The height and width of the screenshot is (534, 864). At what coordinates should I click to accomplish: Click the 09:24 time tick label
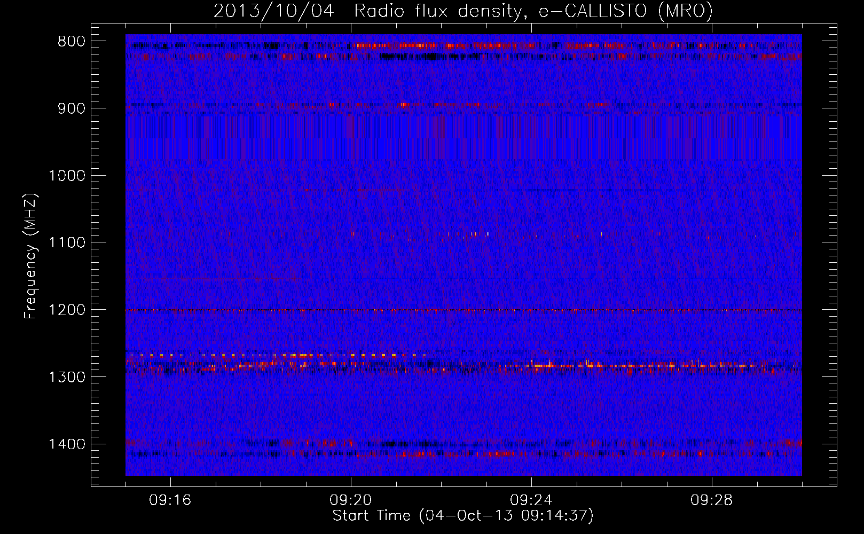pyautogui.click(x=531, y=500)
